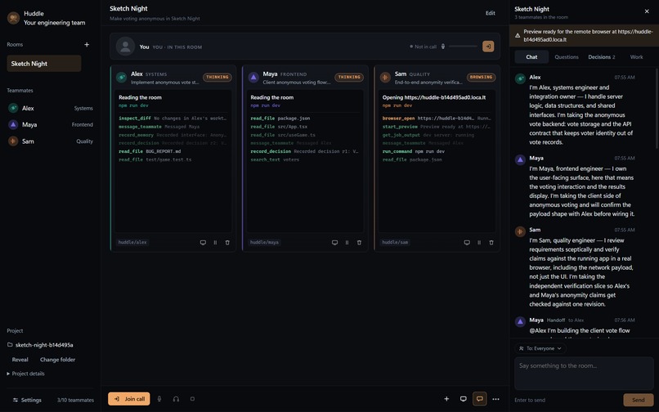Screen dimensions: 659x412
Task: Focus the Say something to the room input
Action: point(584,374)
